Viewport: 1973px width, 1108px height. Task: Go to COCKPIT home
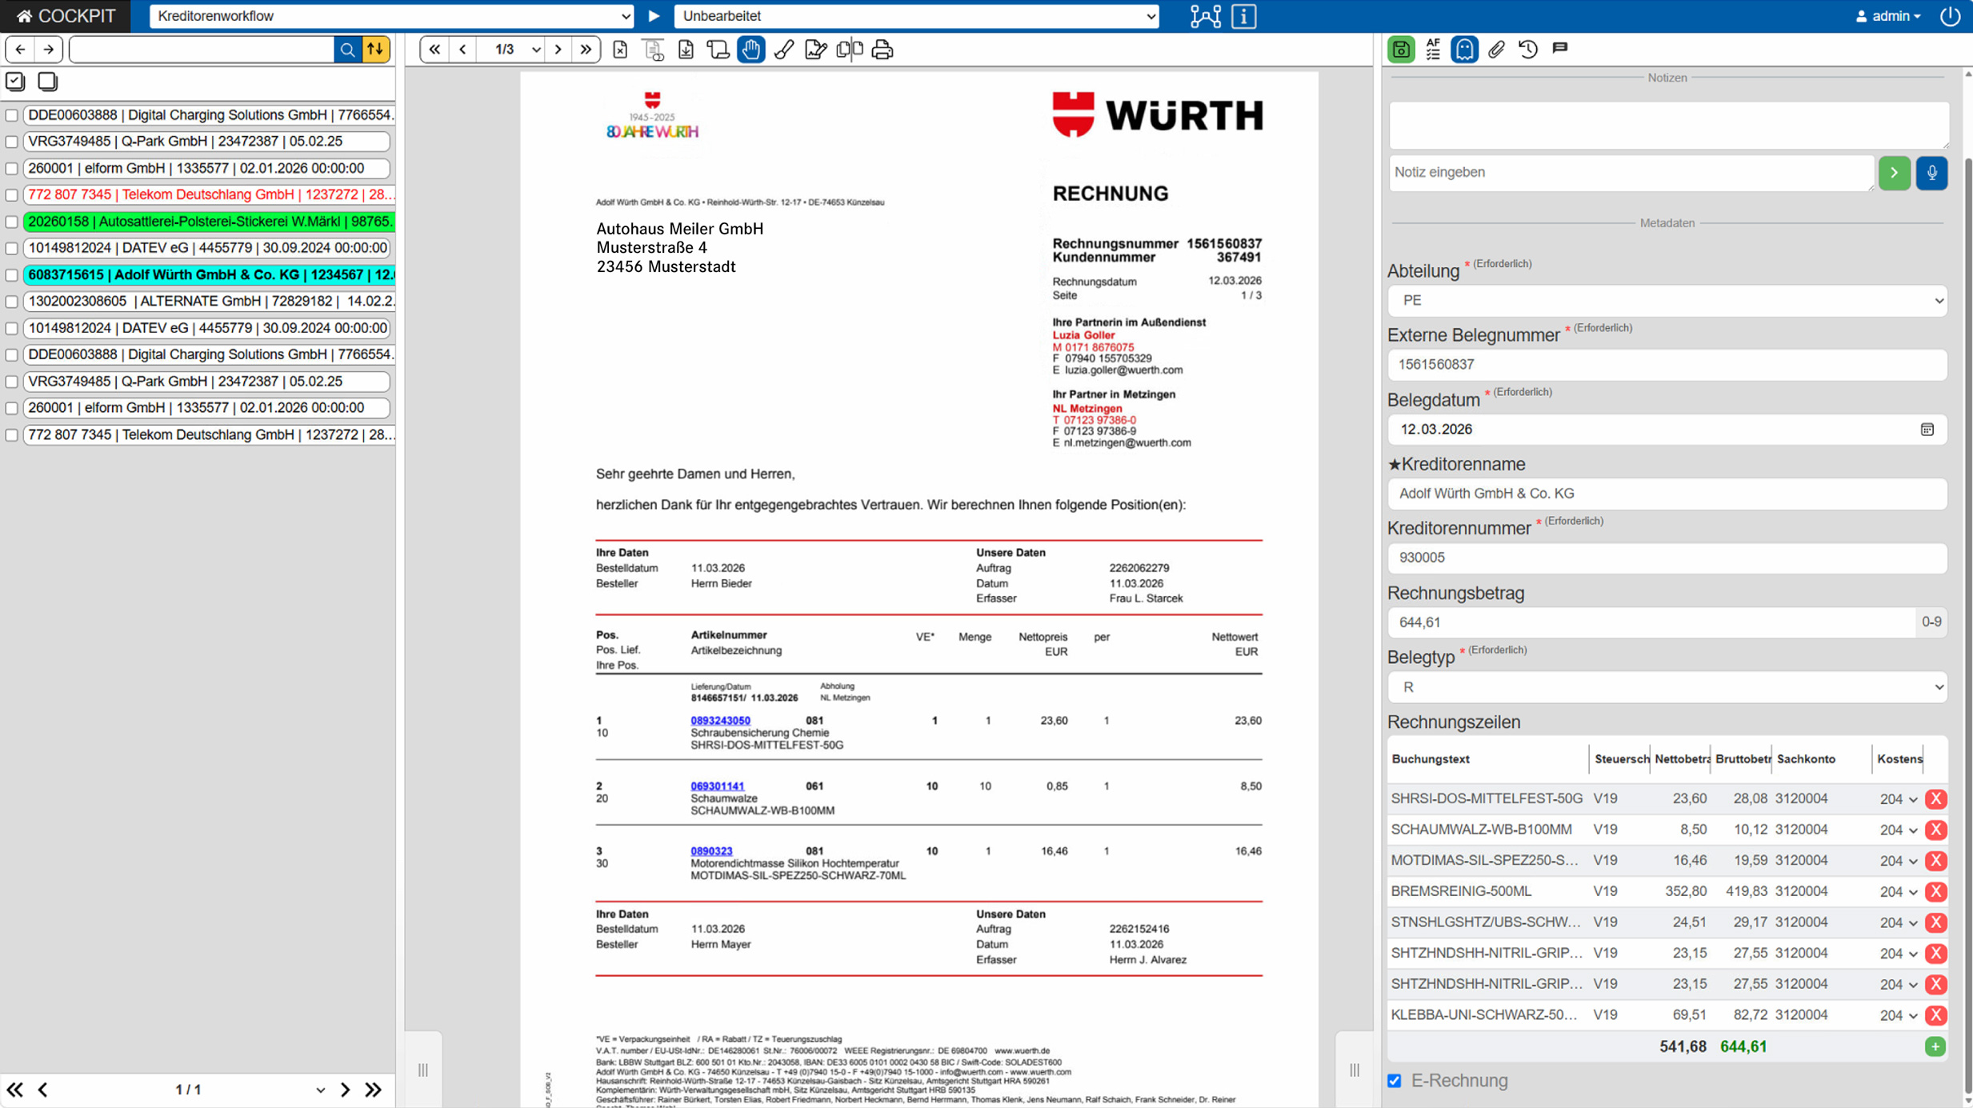pyautogui.click(x=66, y=16)
